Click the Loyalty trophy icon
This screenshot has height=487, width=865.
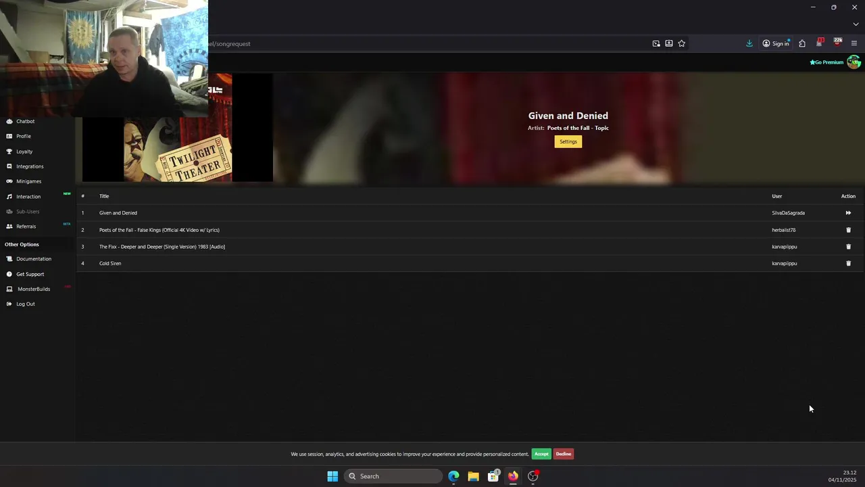coord(9,152)
